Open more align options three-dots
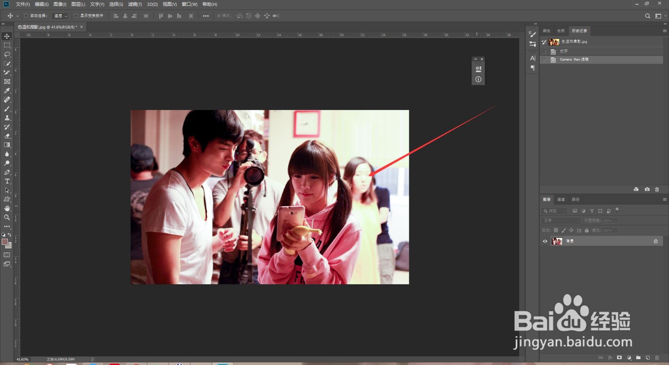This screenshot has height=365, width=669. pyautogui.click(x=206, y=16)
